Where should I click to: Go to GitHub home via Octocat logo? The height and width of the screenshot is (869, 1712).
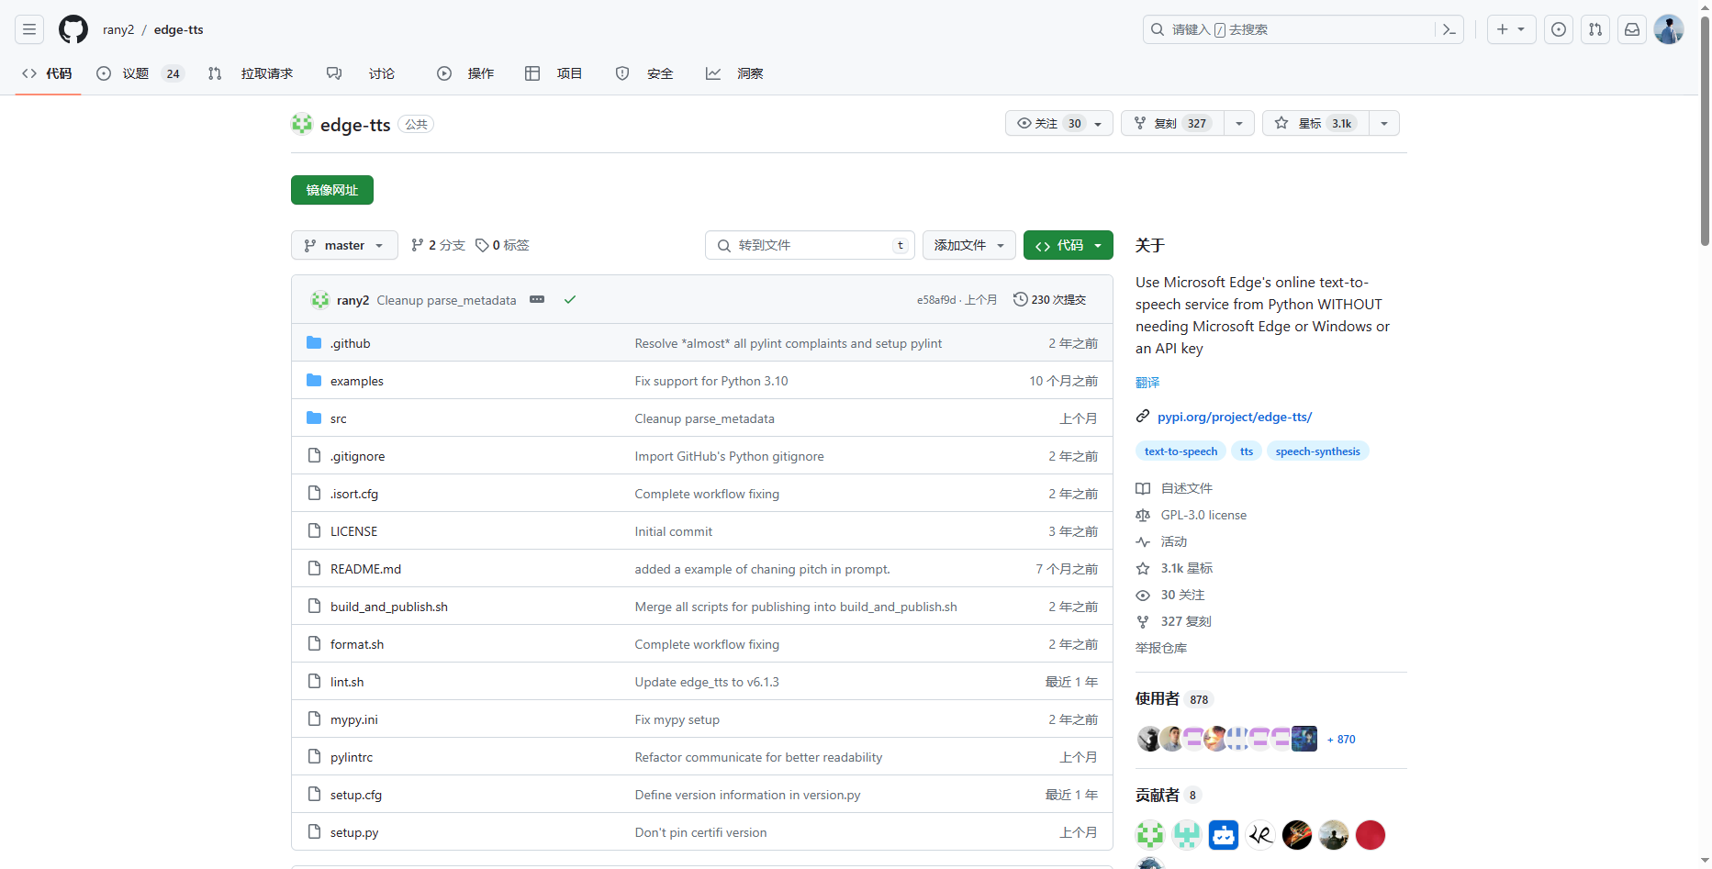point(73,29)
